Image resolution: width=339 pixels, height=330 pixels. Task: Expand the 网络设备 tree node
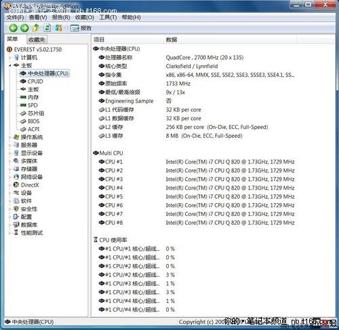[x=9, y=177]
